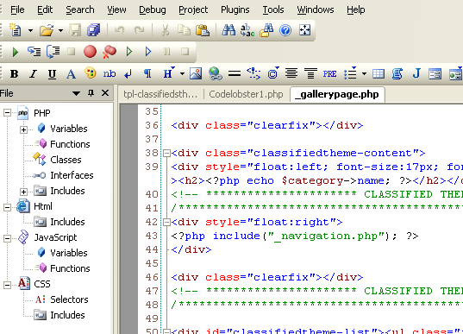
Task: Click the Step Into debug icon
Action: [34, 52]
